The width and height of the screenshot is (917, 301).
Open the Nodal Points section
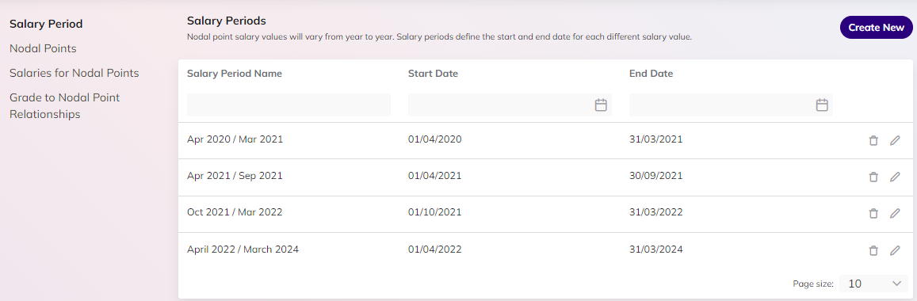point(43,48)
